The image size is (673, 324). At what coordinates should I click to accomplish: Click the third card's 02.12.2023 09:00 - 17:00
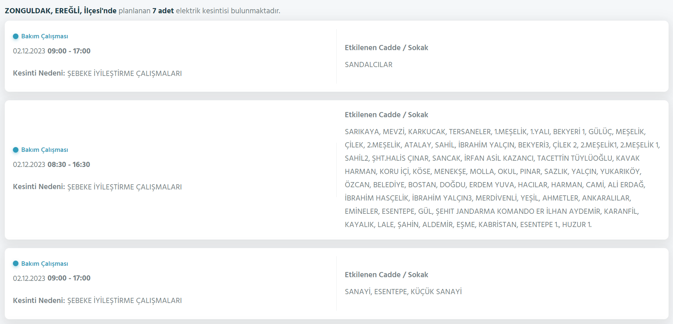coord(52,278)
